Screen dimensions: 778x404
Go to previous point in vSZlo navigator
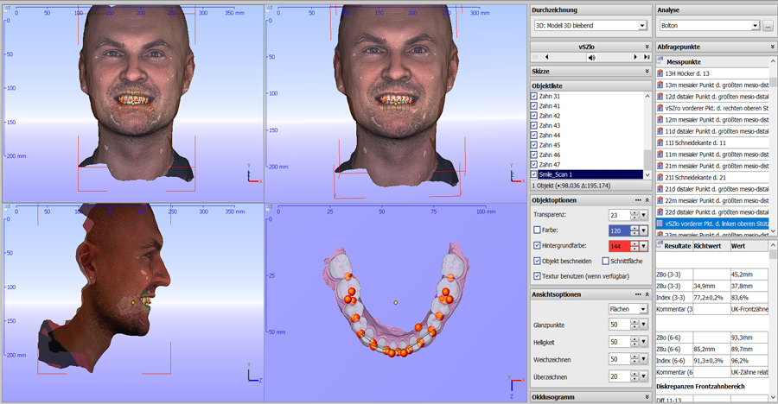[x=547, y=57]
